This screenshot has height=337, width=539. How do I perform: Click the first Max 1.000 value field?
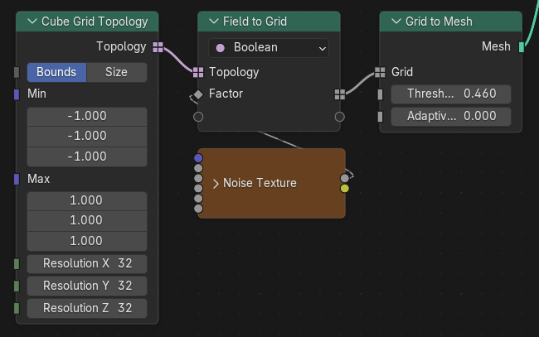[x=87, y=201]
